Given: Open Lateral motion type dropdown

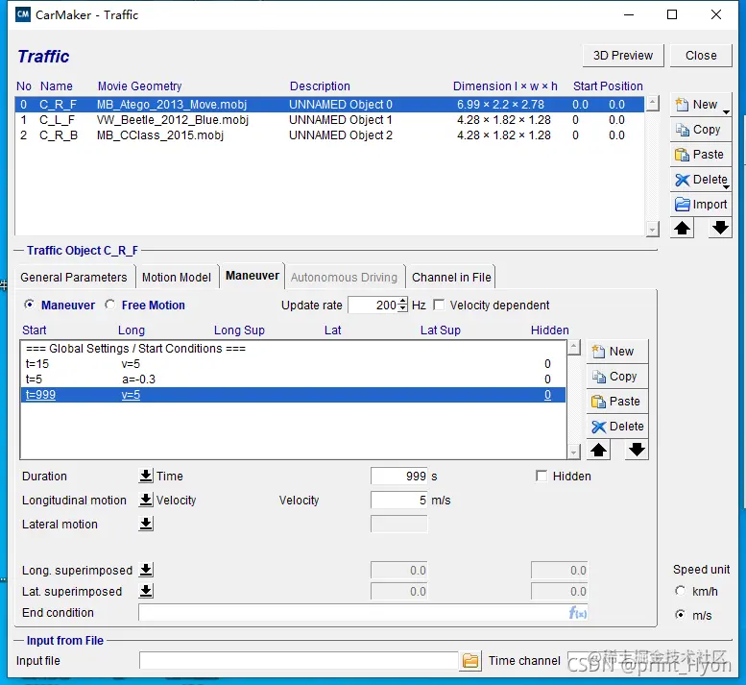Looking at the screenshot, I should 146,524.
